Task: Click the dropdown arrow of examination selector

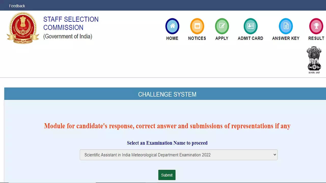Action: point(275,155)
